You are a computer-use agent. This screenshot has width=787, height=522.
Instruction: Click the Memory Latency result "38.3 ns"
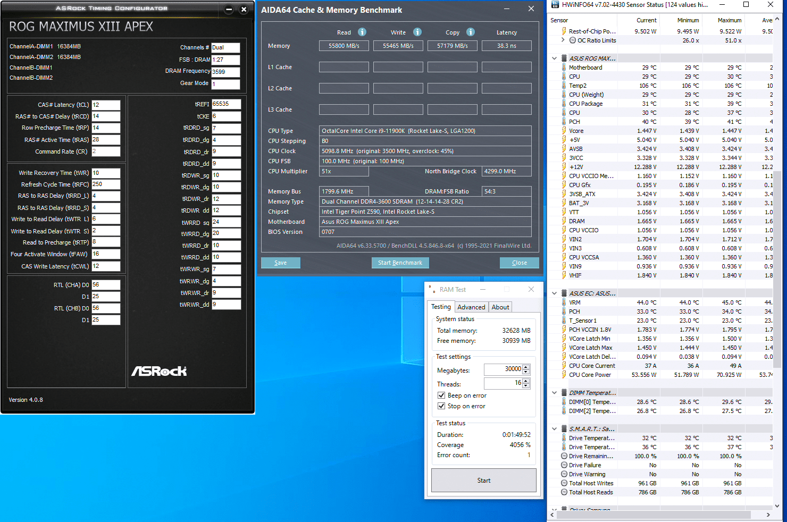(x=507, y=46)
